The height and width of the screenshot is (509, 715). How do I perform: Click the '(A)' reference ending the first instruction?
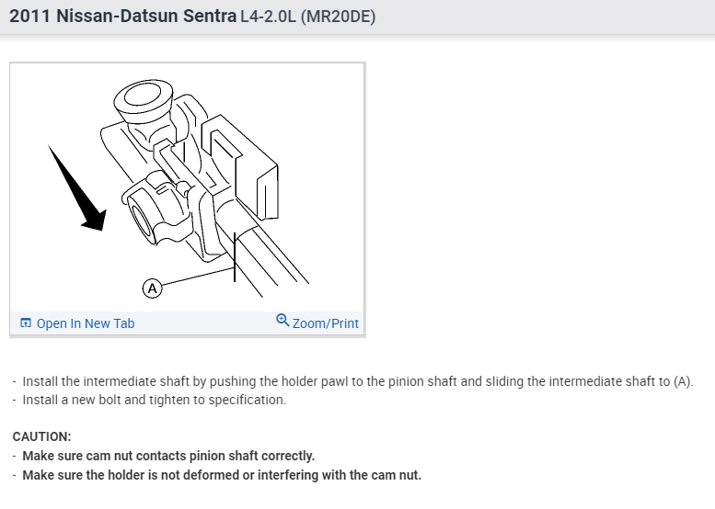(683, 381)
